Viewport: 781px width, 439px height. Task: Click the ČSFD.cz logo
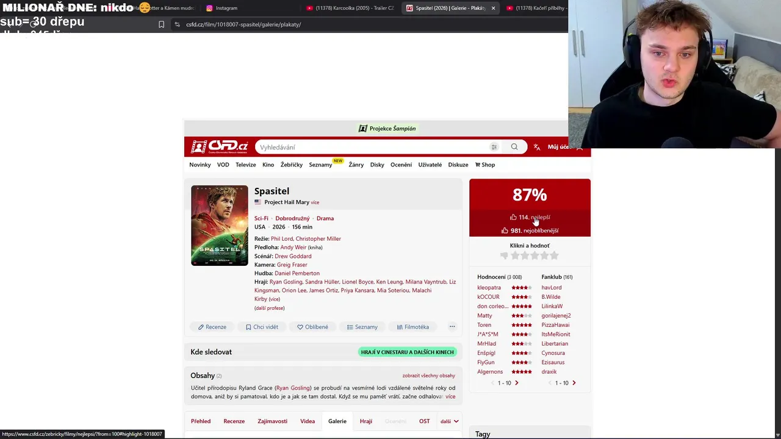coord(220,147)
